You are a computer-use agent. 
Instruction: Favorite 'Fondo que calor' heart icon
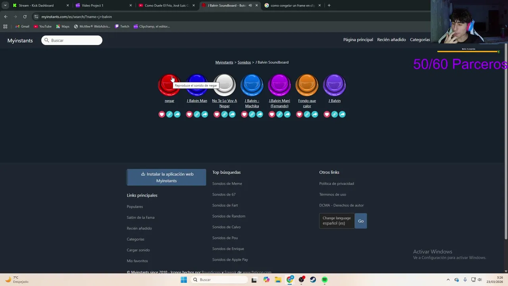[x=299, y=114]
